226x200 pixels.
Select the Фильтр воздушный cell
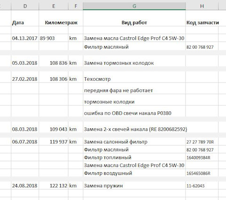click(134, 173)
